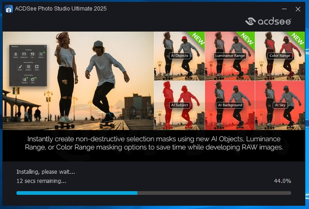Viewport: 309px width, 209px height.
Task: Click the NEW ribbon on Color Range
Action: (x=297, y=38)
